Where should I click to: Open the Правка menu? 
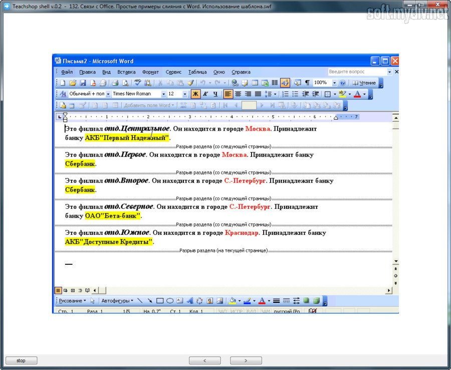tap(87, 72)
